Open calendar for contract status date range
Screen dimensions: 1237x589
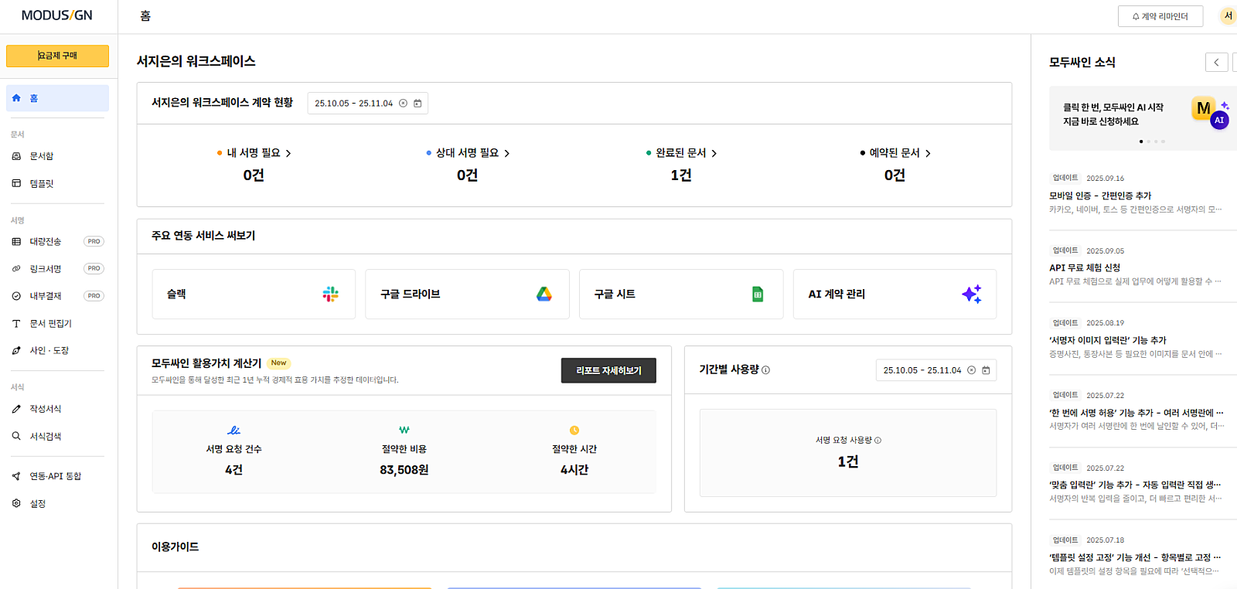coord(417,104)
